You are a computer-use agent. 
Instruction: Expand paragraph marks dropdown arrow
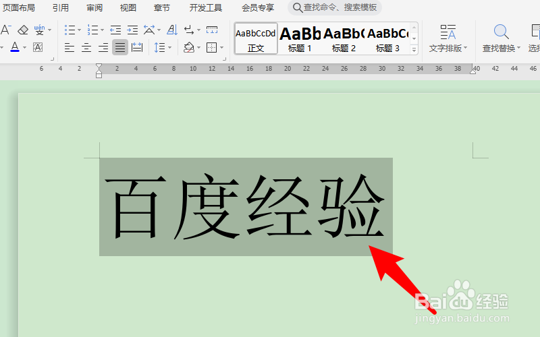click(198, 30)
